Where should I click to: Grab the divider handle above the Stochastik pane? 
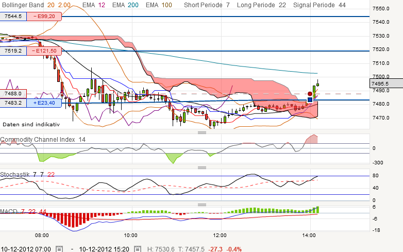[202, 168]
